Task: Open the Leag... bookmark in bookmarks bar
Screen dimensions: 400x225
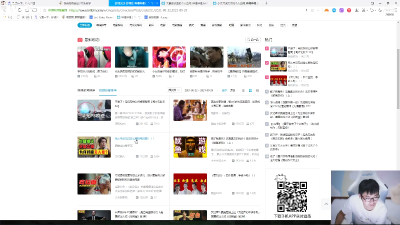Action: point(156,17)
